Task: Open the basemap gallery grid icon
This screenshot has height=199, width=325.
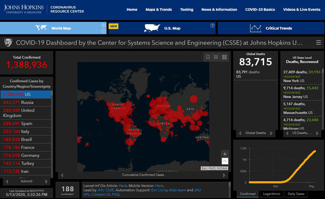Action: [224, 57]
